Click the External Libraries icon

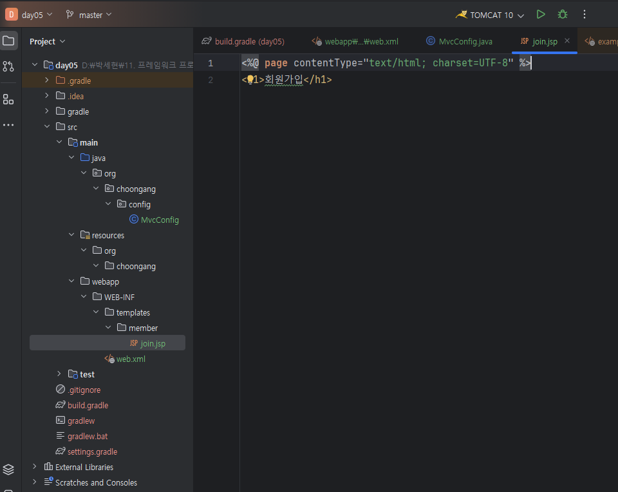point(48,466)
